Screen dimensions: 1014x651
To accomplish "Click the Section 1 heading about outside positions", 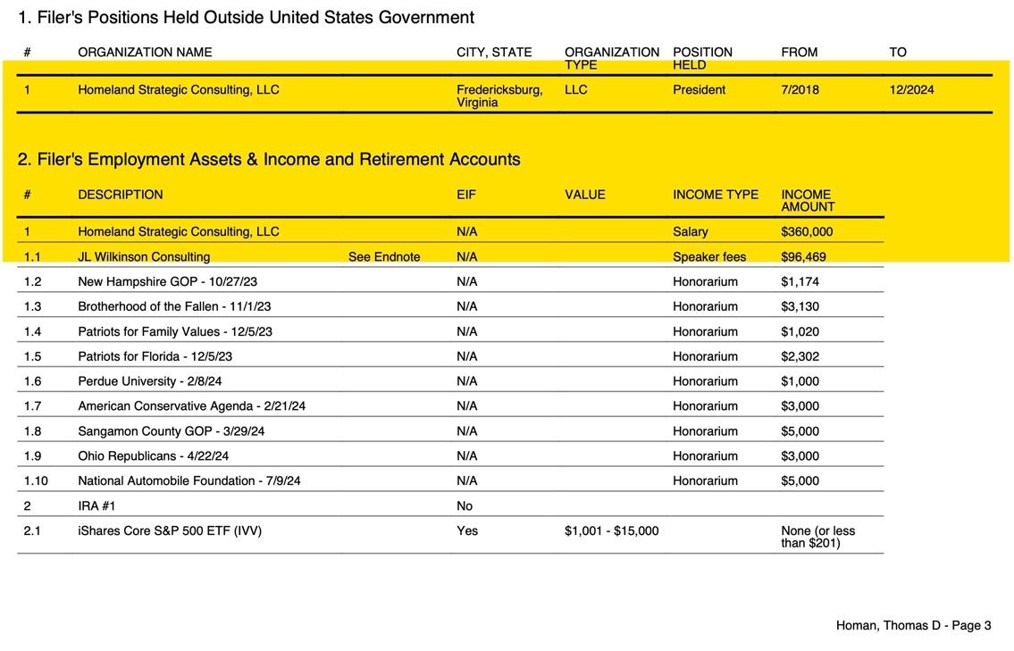I will [246, 18].
